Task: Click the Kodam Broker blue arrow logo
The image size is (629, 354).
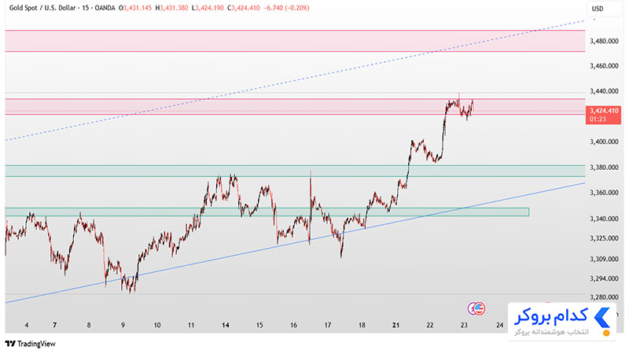Action: tap(601, 318)
